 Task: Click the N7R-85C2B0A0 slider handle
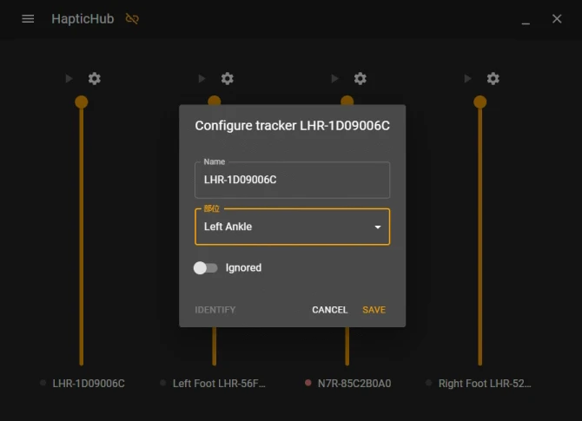(347, 100)
